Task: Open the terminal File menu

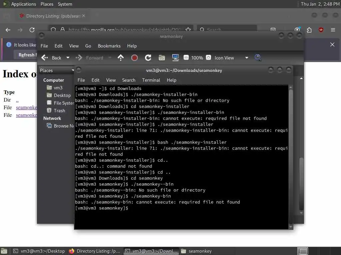Action: [x=81, y=80]
